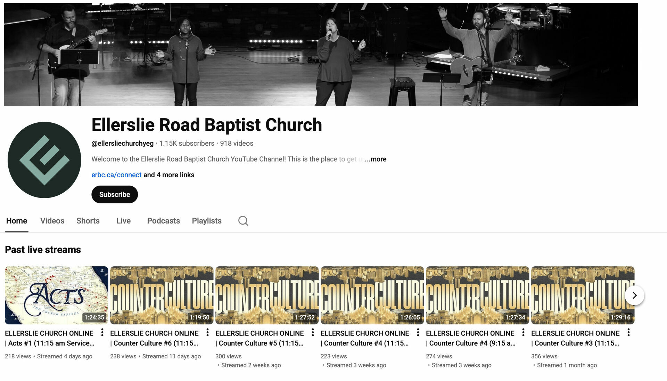Switch to the Videos tab
The image size is (667, 381).
point(52,221)
